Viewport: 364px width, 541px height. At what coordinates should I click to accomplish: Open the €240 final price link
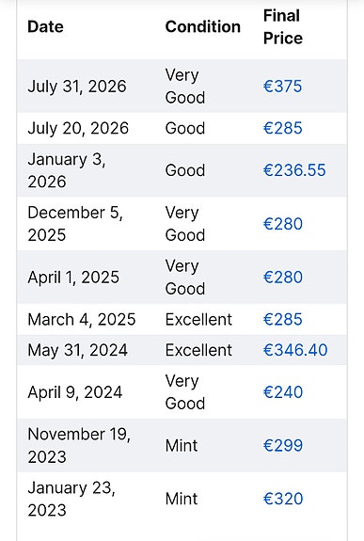click(283, 392)
